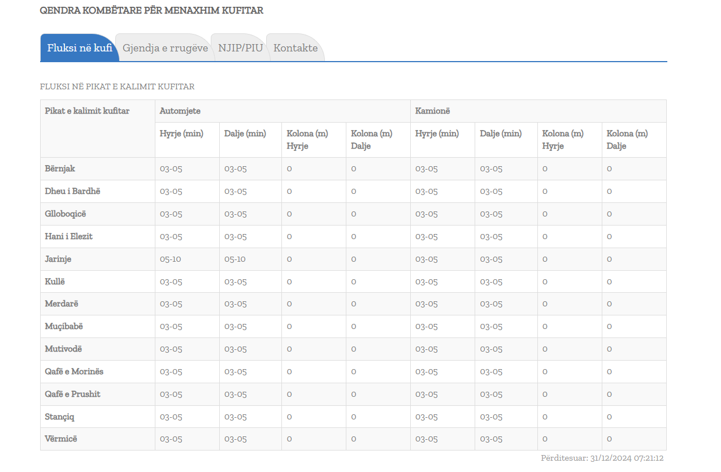Viewport: 721px width, 472px height.
Task: Click Dheu i Bardhë's Kamionë Hyrje value
Action: pos(427,191)
